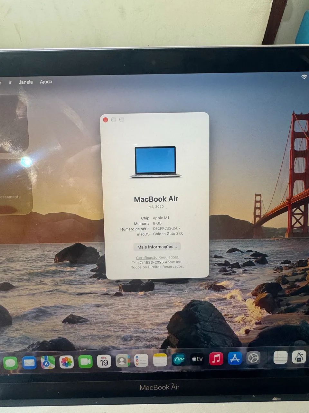
Task: Open System Settings gear icon
Action: click(x=253, y=358)
